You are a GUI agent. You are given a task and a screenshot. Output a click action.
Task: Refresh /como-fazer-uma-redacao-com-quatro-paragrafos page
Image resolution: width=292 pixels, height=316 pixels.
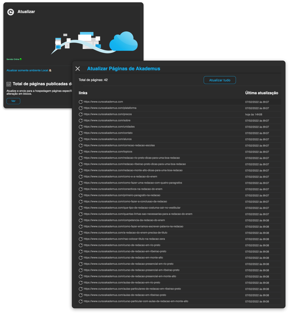(x=81, y=183)
